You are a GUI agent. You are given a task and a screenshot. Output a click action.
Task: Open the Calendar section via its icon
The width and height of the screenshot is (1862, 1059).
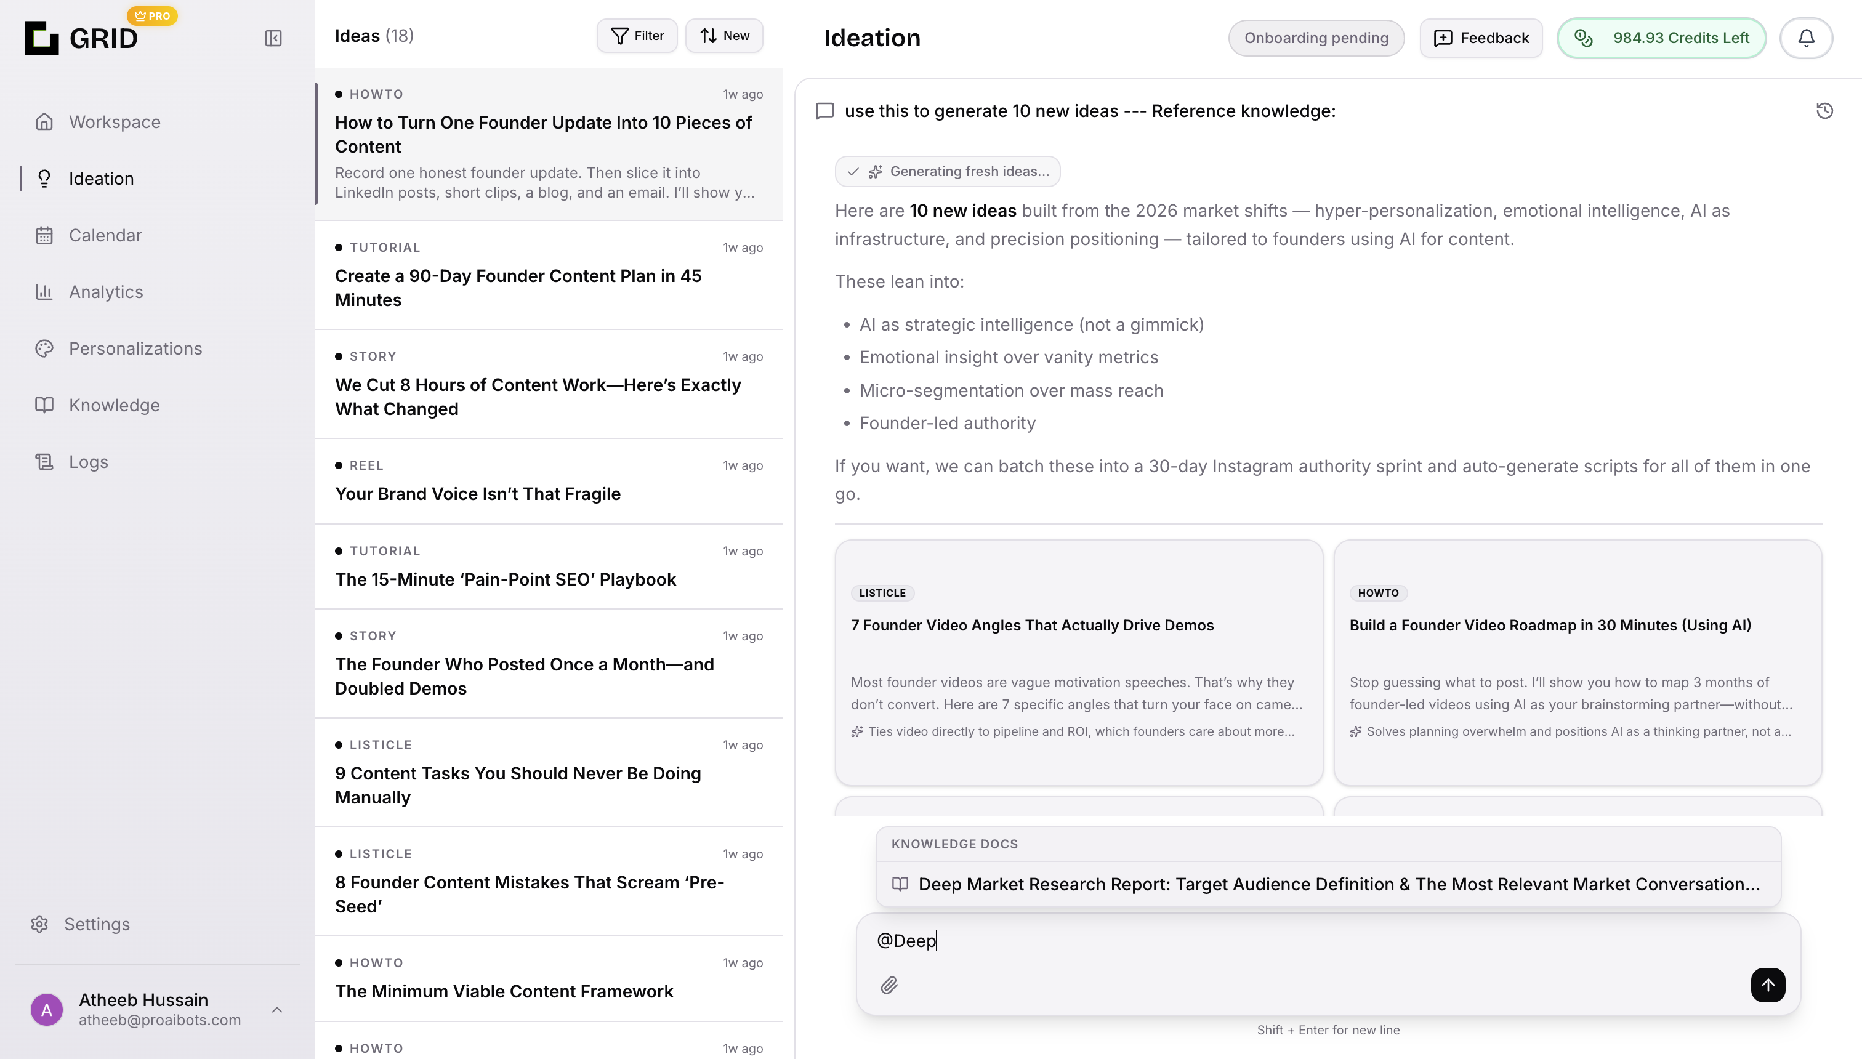tap(44, 235)
